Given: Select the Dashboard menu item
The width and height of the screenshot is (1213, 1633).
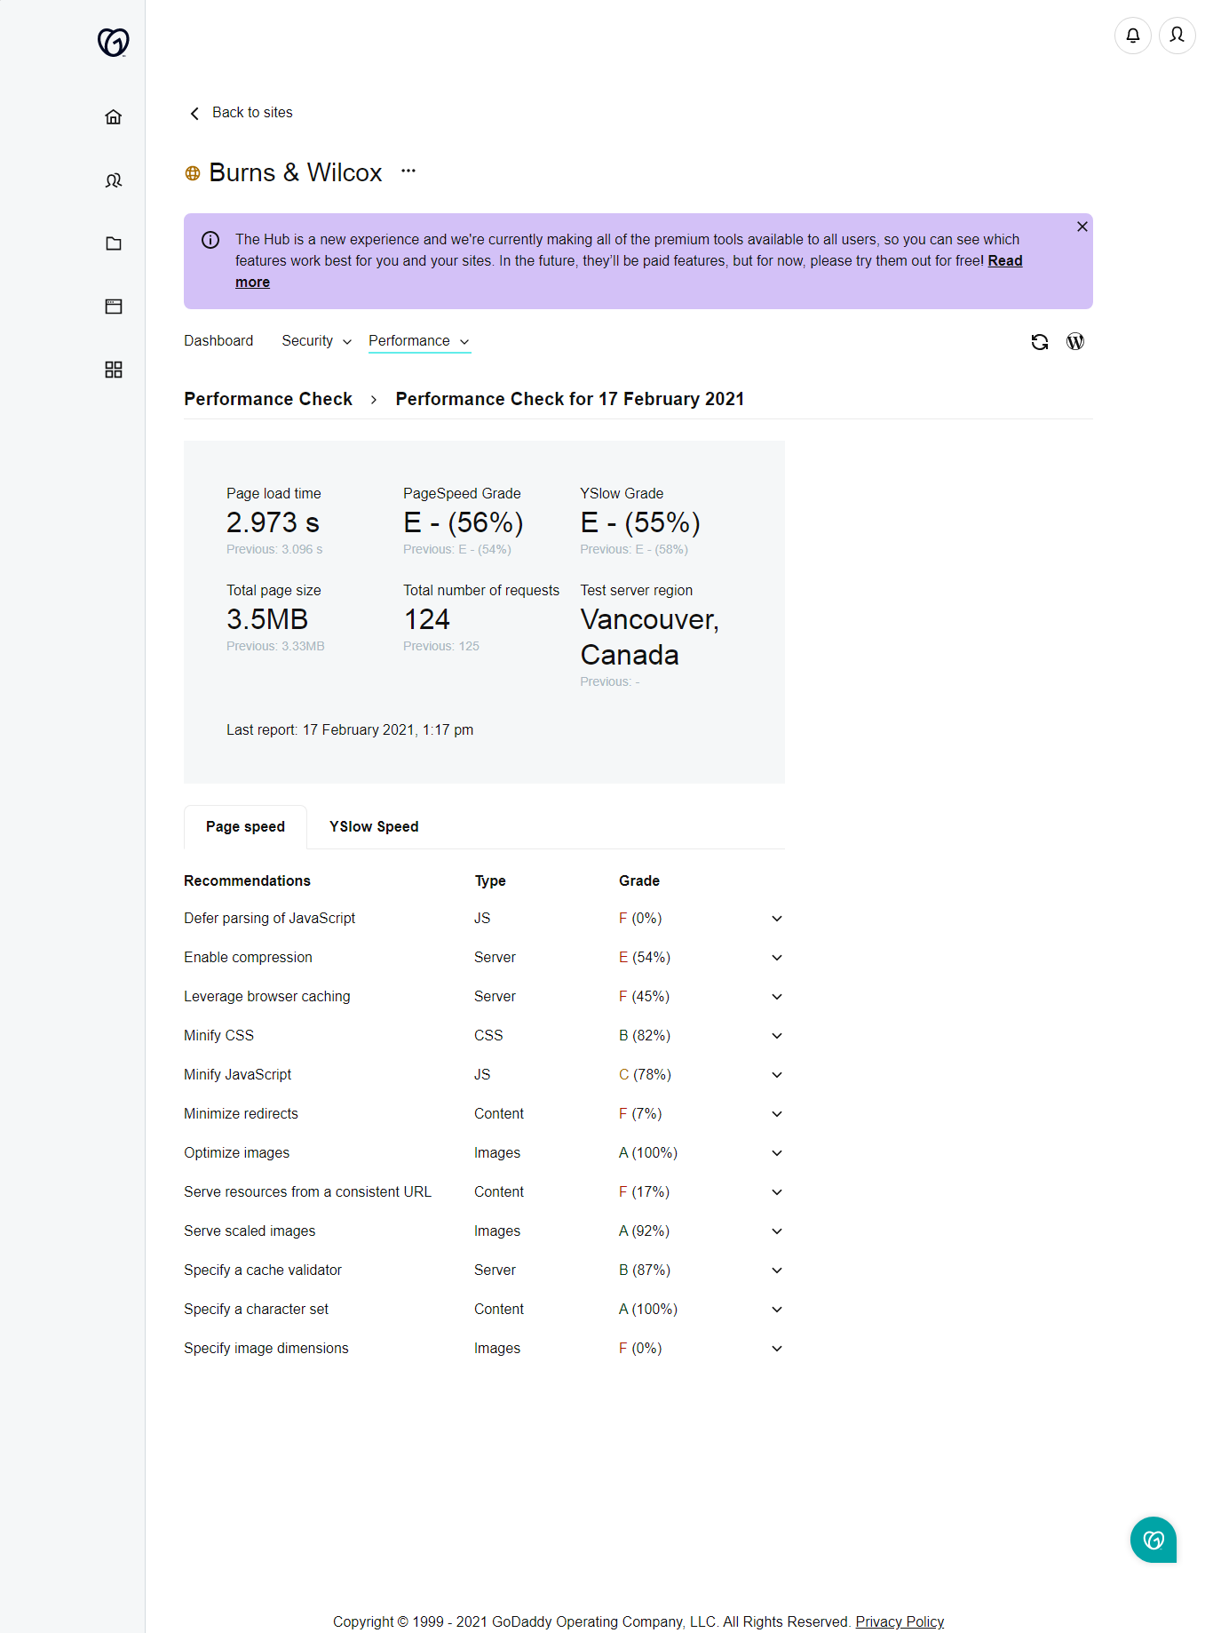Looking at the screenshot, I should [218, 341].
